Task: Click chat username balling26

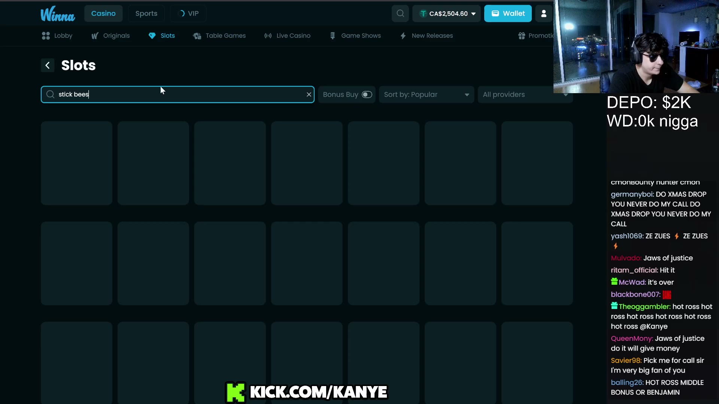Action: click(x=627, y=383)
